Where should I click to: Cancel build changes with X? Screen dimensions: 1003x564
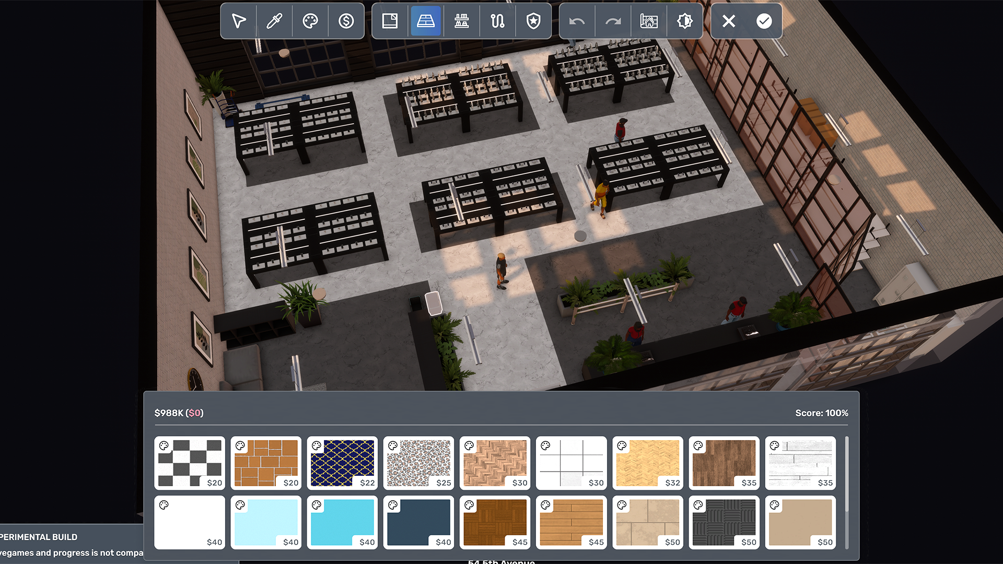[728, 21]
